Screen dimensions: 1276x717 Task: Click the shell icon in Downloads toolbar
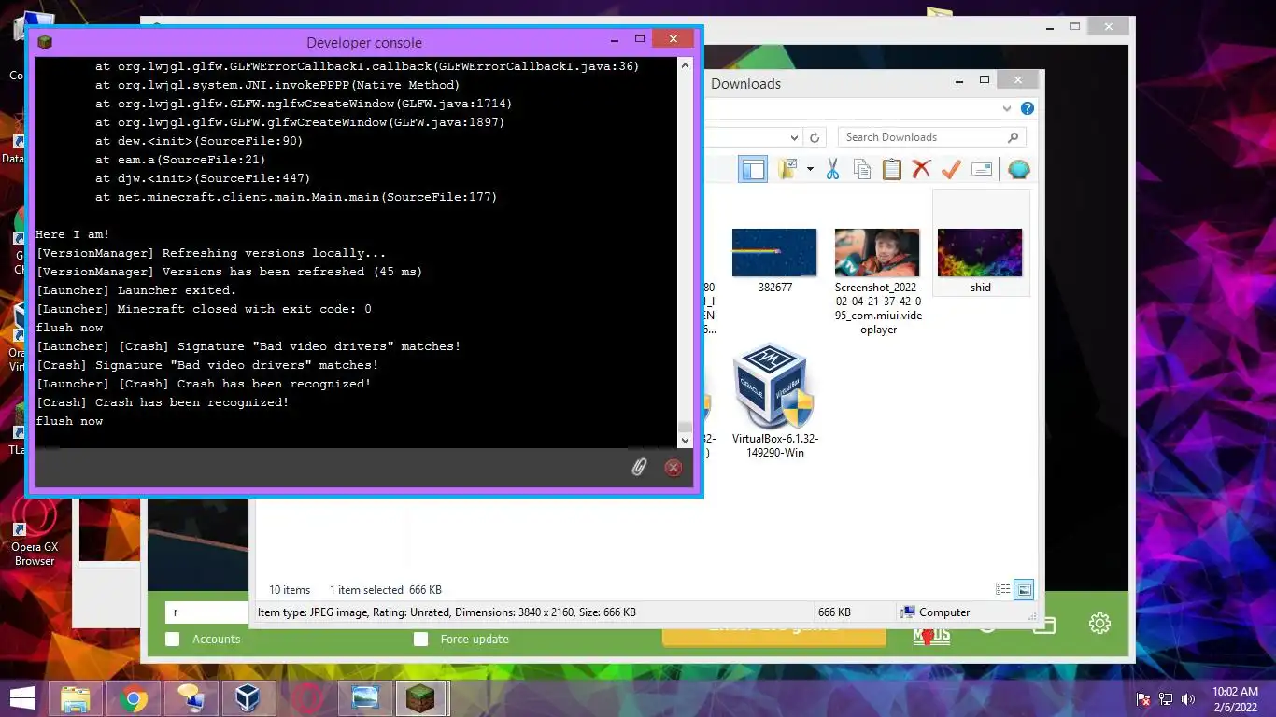pyautogui.click(x=1019, y=169)
